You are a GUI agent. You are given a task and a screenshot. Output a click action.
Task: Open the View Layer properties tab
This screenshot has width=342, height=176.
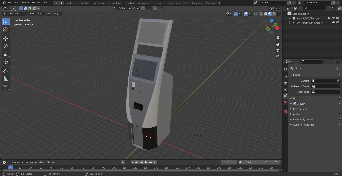pos(285,89)
